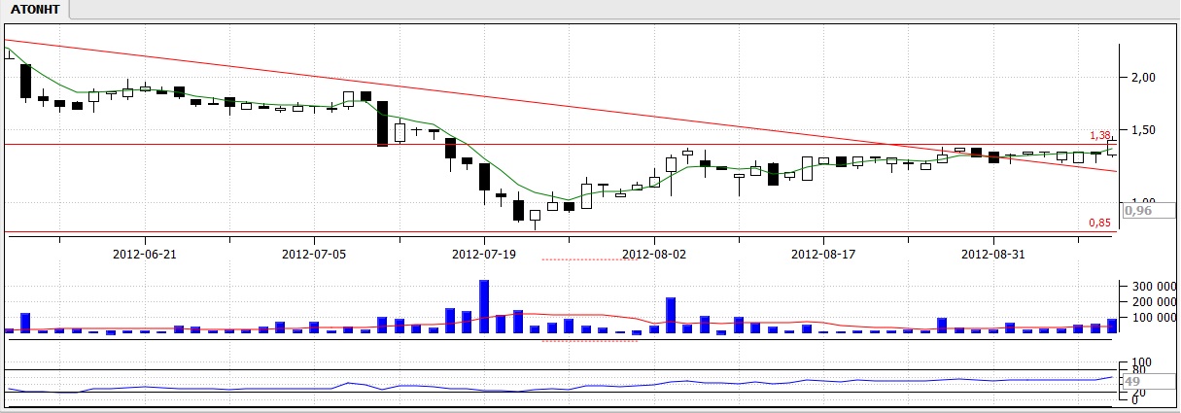The image size is (1181, 413).
Task: Click the blue RSI indicator line
Action: [561, 387]
